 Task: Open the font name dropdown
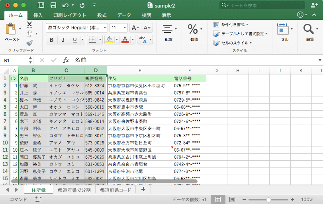pyautogui.click(x=105, y=28)
